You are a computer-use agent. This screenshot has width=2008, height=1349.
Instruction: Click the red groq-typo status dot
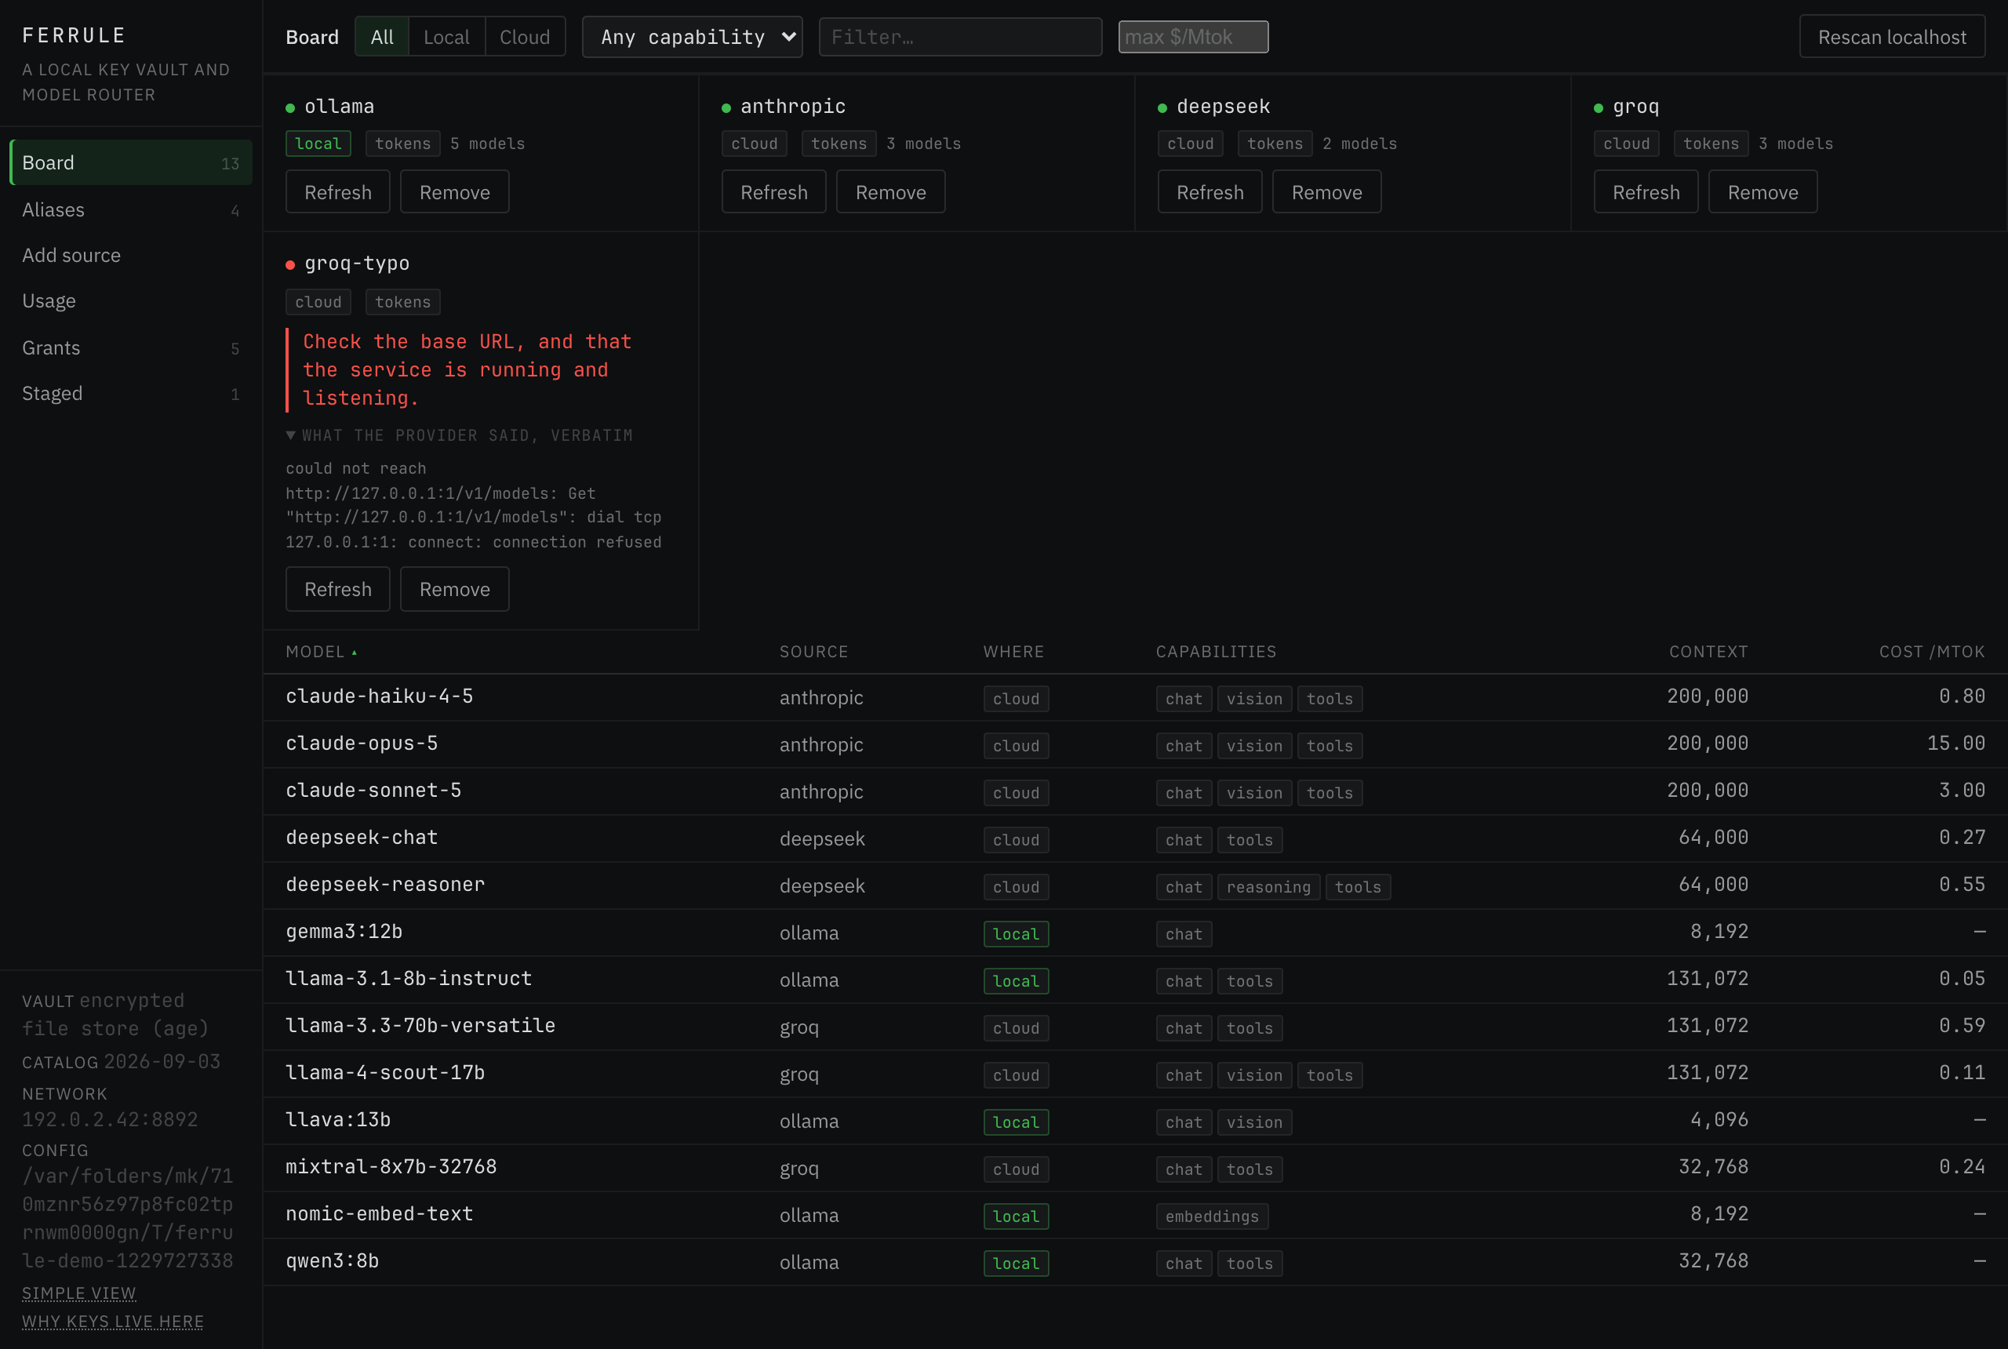[290, 265]
